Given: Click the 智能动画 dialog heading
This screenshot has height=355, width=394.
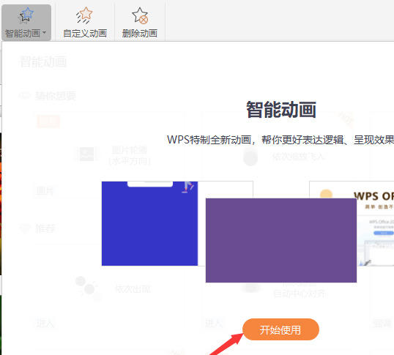Looking at the screenshot, I should click(x=281, y=110).
